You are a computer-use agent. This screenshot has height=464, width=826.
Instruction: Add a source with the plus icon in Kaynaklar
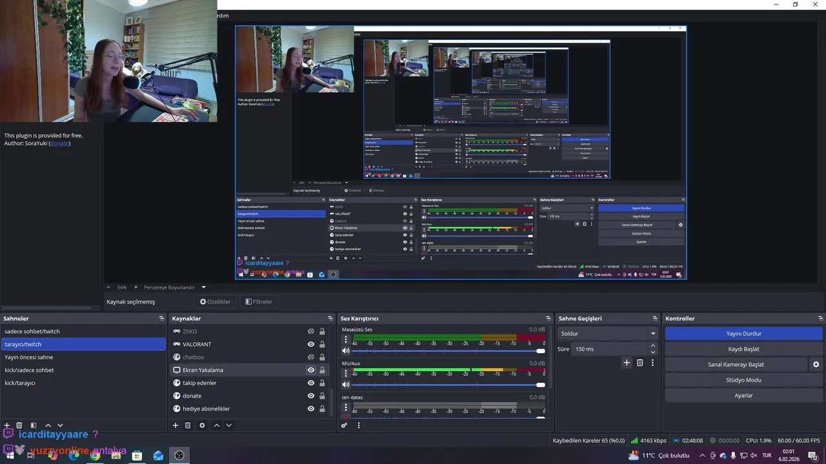pos(176,425)
